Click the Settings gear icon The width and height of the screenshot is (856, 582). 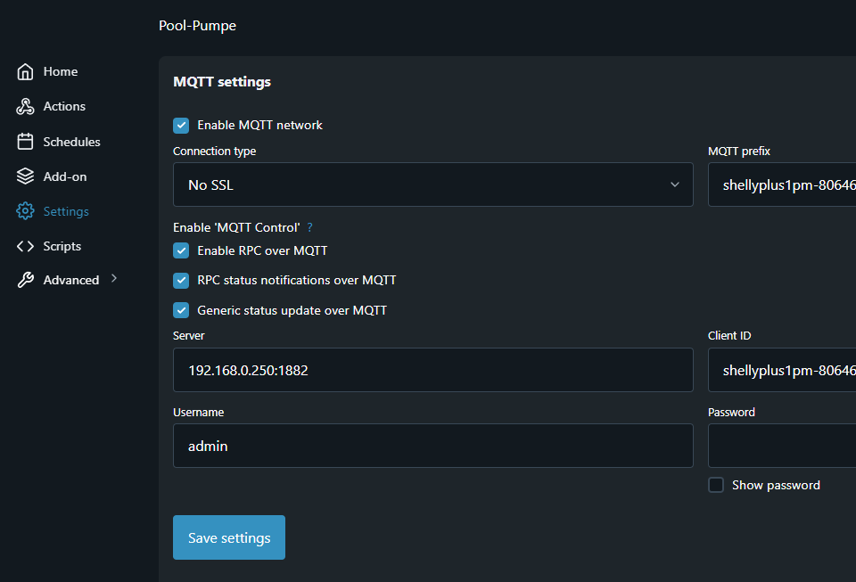point(26,211)
